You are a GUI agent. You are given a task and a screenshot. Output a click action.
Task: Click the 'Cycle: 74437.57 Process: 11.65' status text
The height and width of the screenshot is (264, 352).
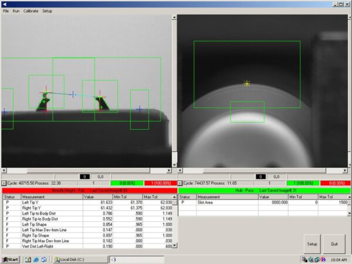pyautogui.click(x=210, y=183)
